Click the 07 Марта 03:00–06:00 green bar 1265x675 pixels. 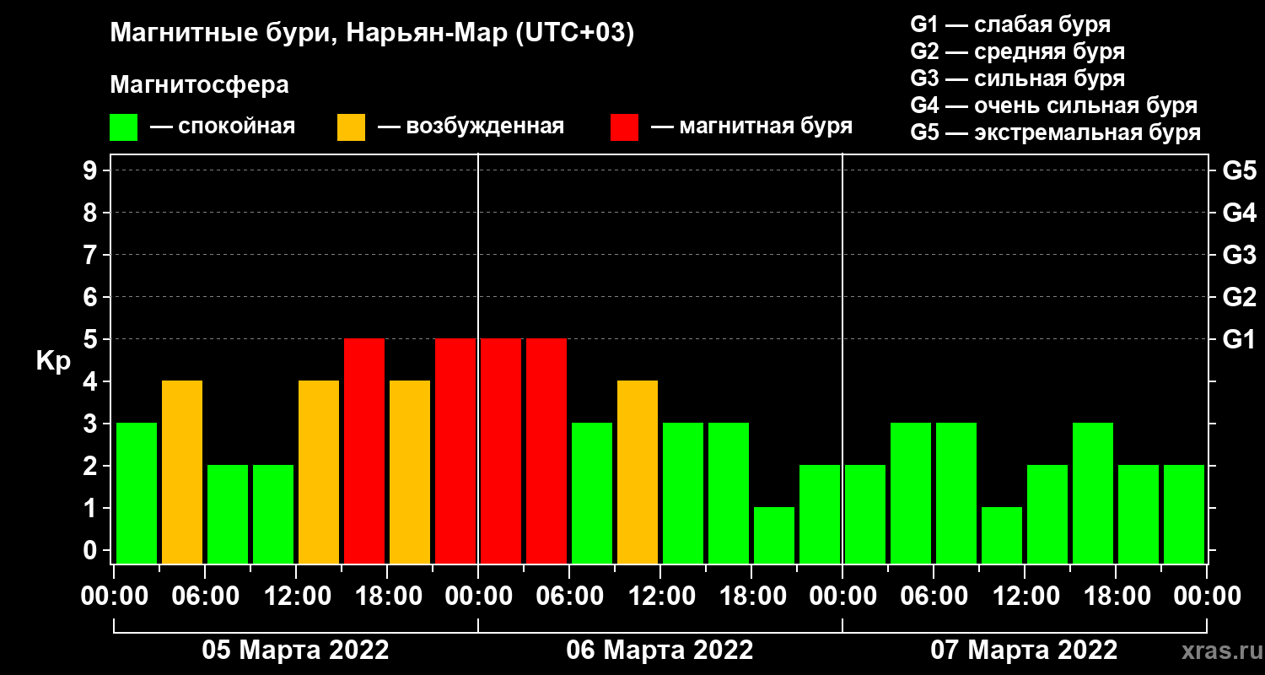[x=911, y=493]
